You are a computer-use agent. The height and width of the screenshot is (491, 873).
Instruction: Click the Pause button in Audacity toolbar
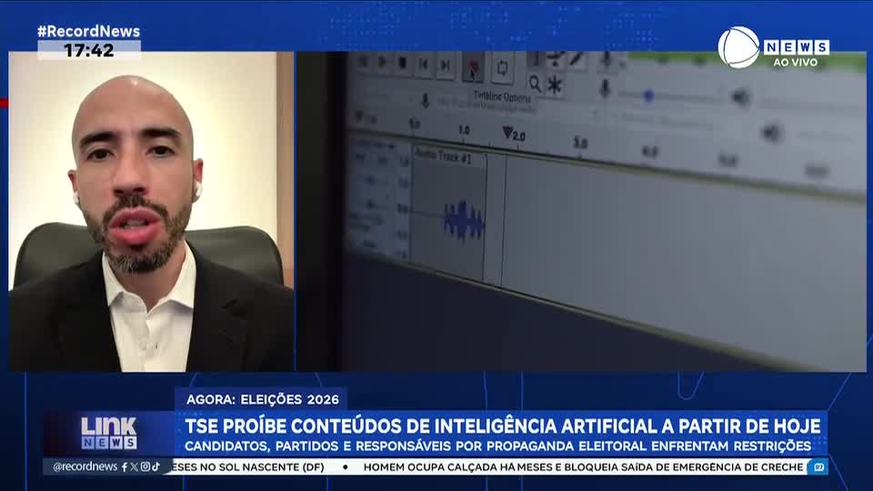(x=363, y=61)
